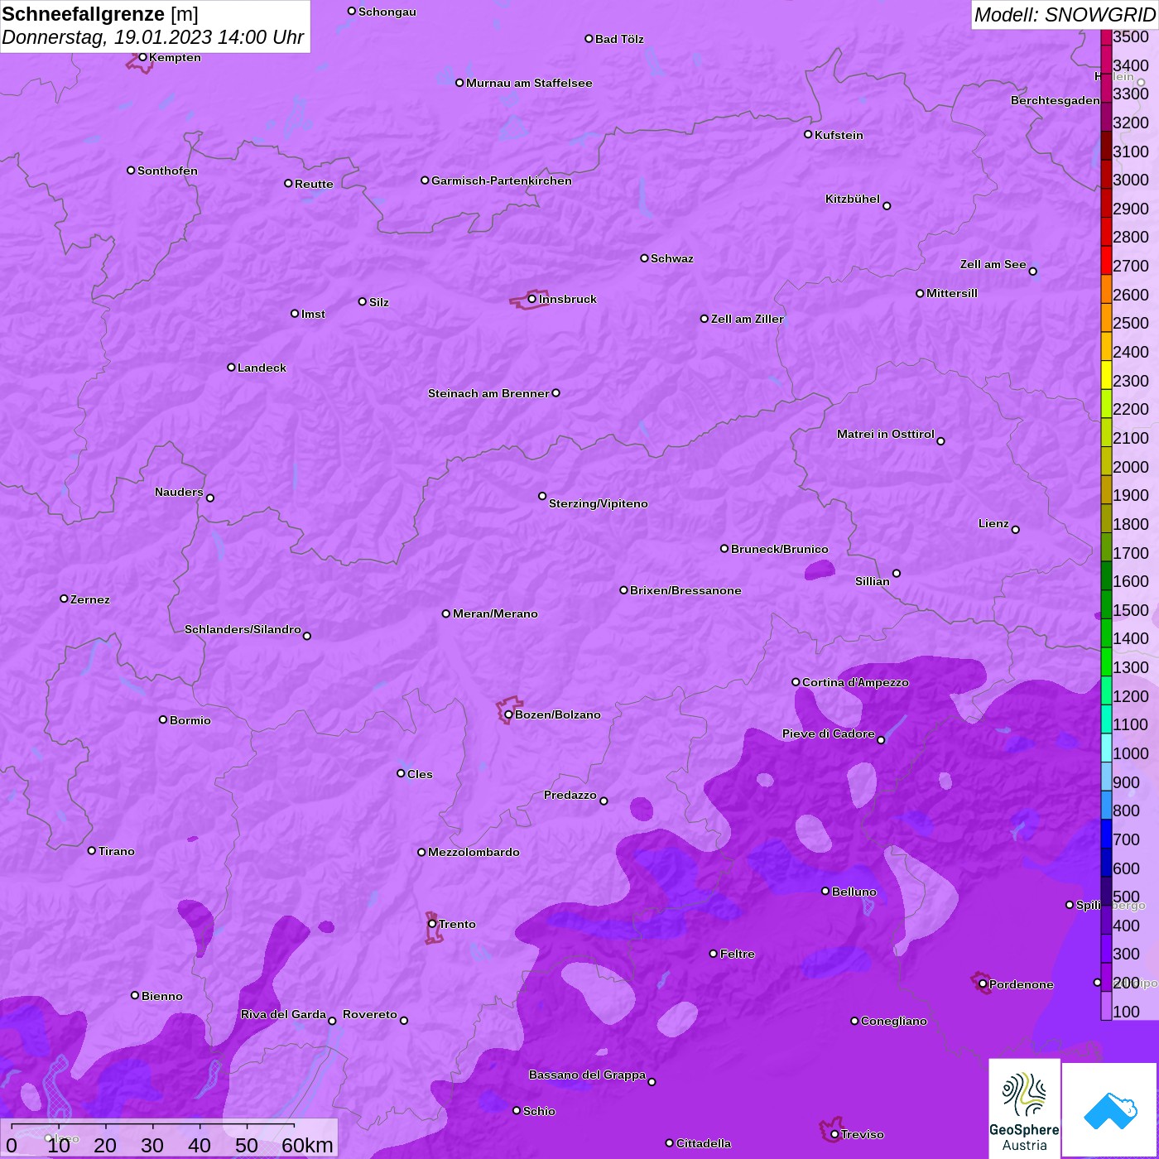
Task: Click the Kempten marker dot
Action: pos(142,57)
